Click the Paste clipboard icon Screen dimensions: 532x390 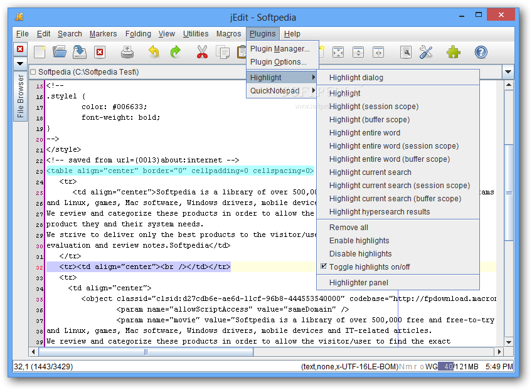pyautogui.click(x=242, y=52)
